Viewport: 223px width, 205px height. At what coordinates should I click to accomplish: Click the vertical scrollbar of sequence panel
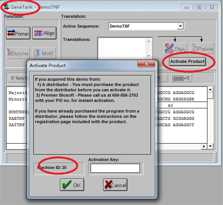click(x=210, y=119)
